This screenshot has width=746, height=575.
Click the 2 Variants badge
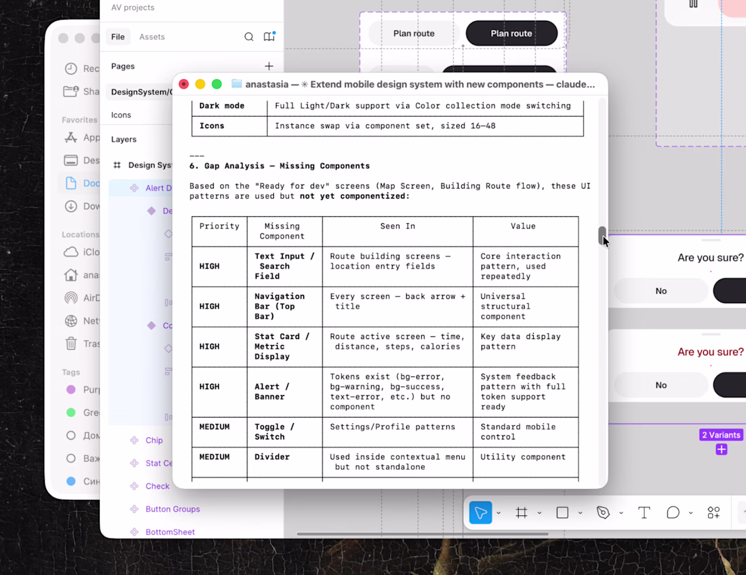(722, 435)
